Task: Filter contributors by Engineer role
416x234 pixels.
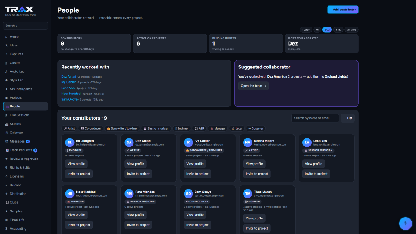Action: pyautogui.click(x=182, y=128)
